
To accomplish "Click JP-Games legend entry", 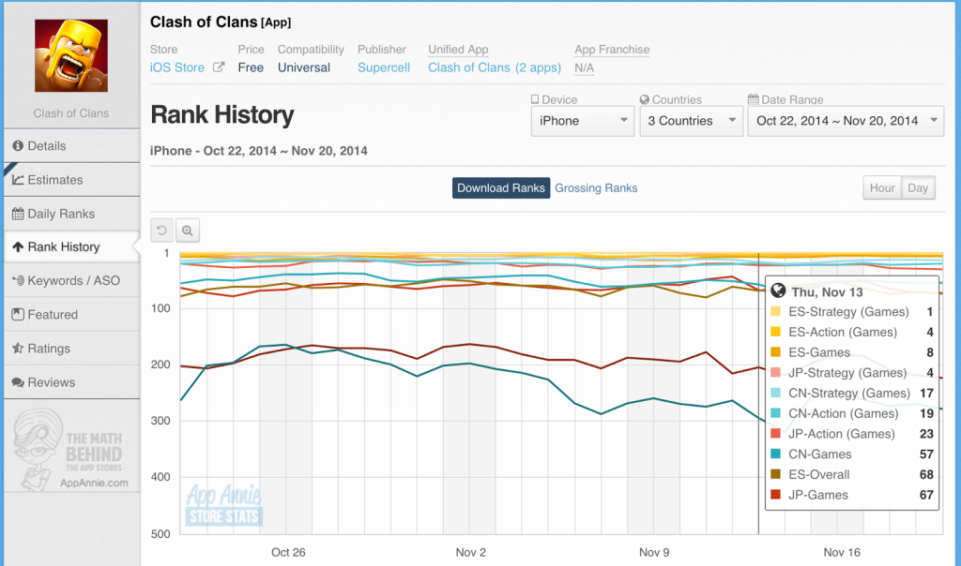I will point(852,495).
